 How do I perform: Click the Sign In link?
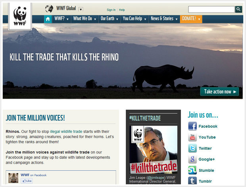[x=111, y=10]
